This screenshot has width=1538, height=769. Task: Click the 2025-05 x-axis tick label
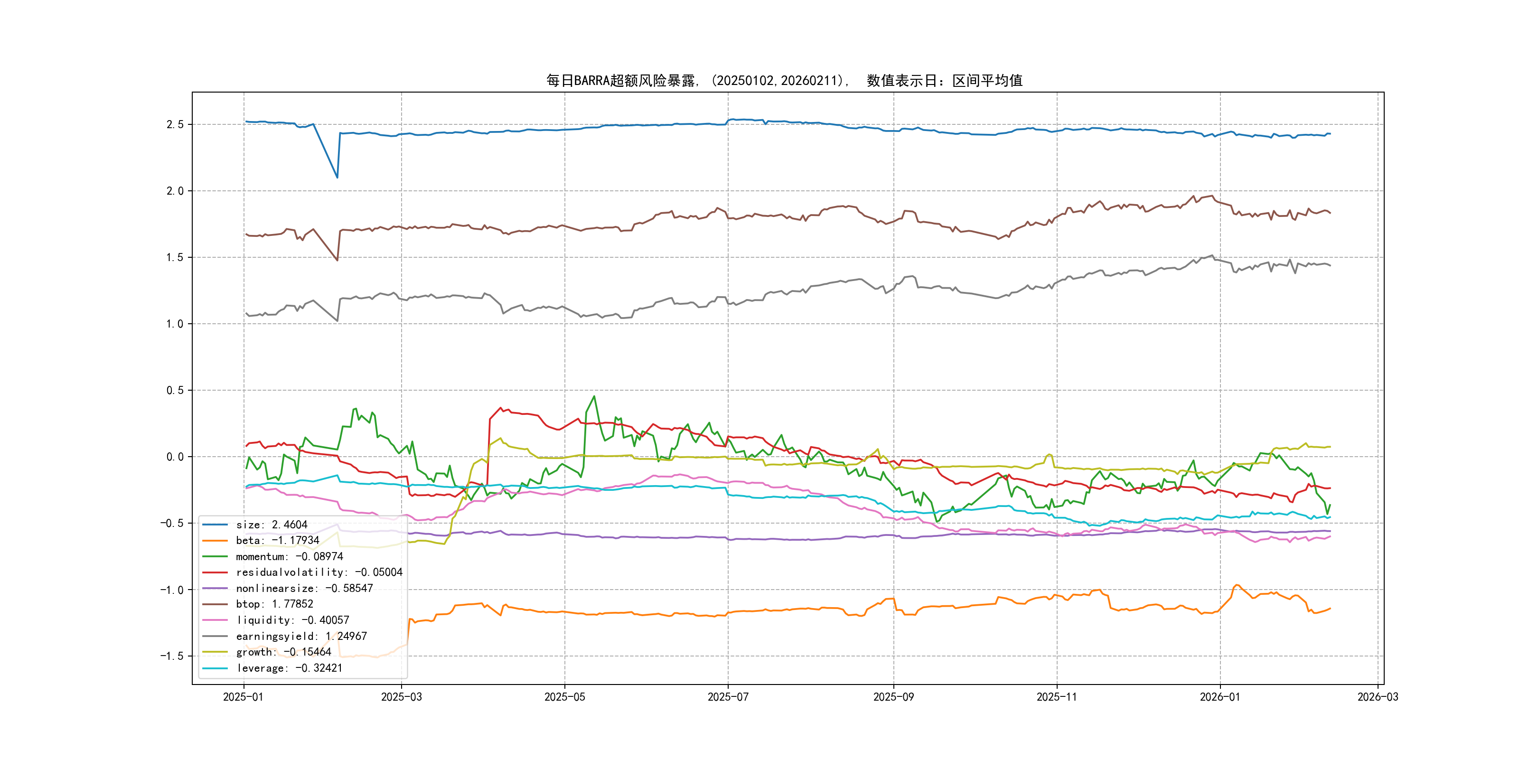(x=564, y=697)
